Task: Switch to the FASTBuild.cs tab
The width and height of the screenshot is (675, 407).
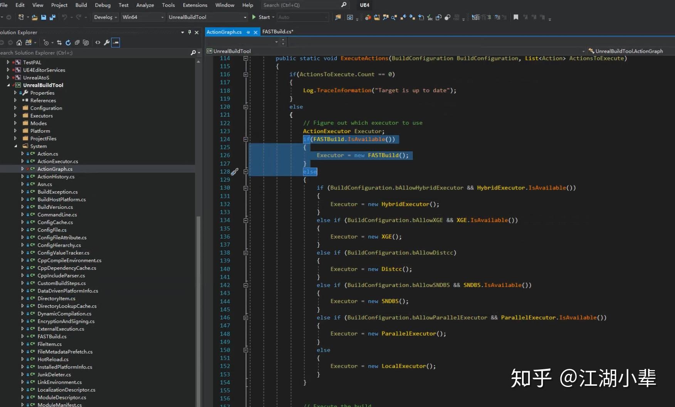Action: tap(277, 32)
